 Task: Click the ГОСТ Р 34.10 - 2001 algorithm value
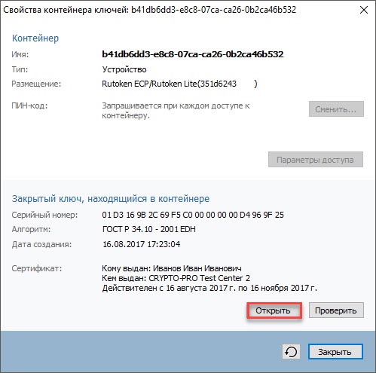[x=149, y=229]
